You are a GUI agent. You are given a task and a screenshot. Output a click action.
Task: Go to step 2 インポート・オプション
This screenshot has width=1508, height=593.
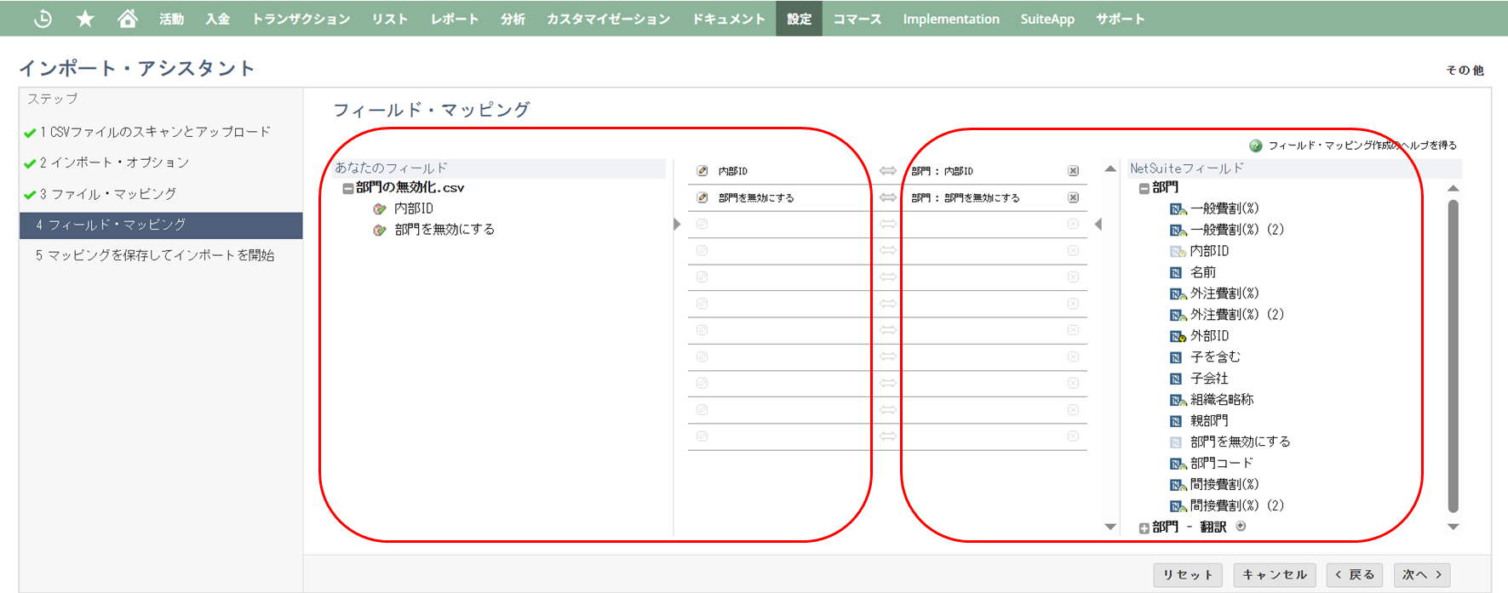click(114, 163)
